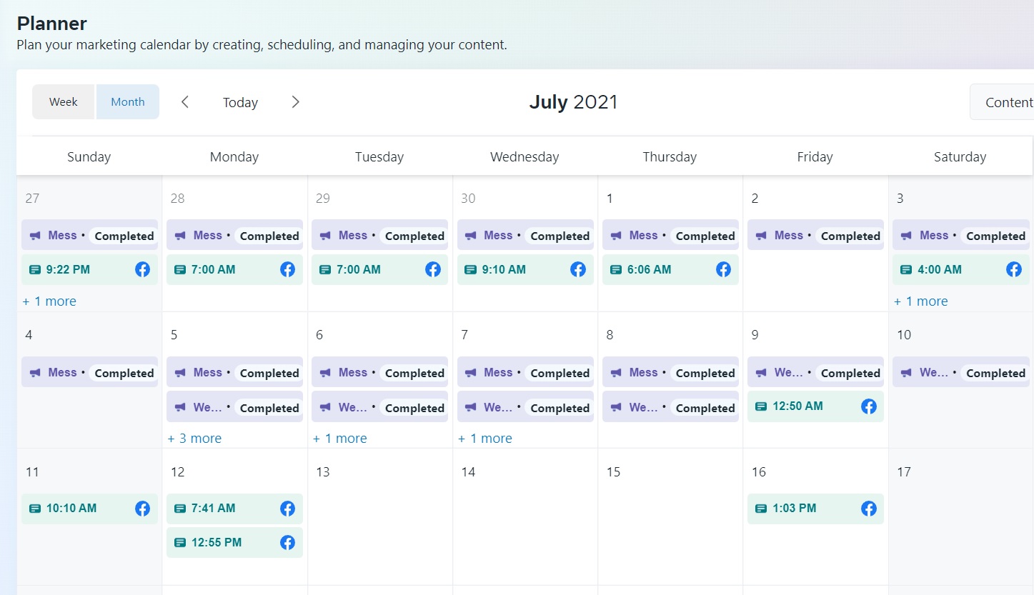
Task: Select the empty July 14 day cell
Action: click(525, 529)
